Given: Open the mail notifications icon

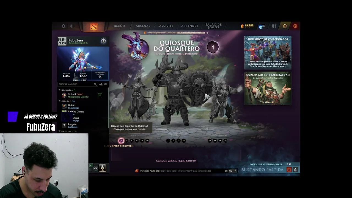Looking at the screenshot, I should point(262,26).
